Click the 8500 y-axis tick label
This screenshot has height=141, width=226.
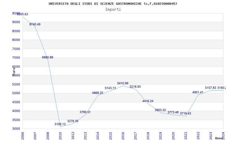16,31
